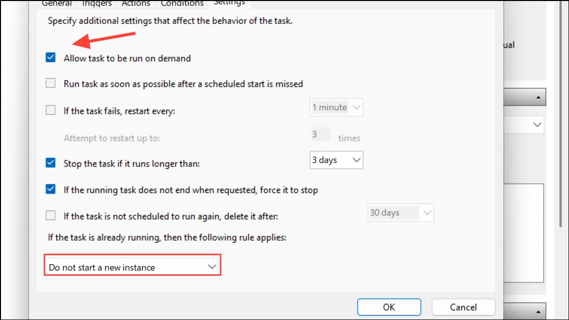
Task: Switch to the General tab
Action: coord(57,4)
